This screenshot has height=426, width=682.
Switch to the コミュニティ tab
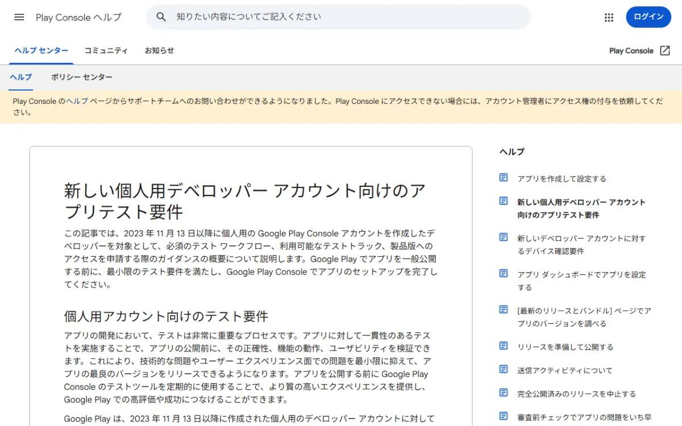(x=106, y=51)
